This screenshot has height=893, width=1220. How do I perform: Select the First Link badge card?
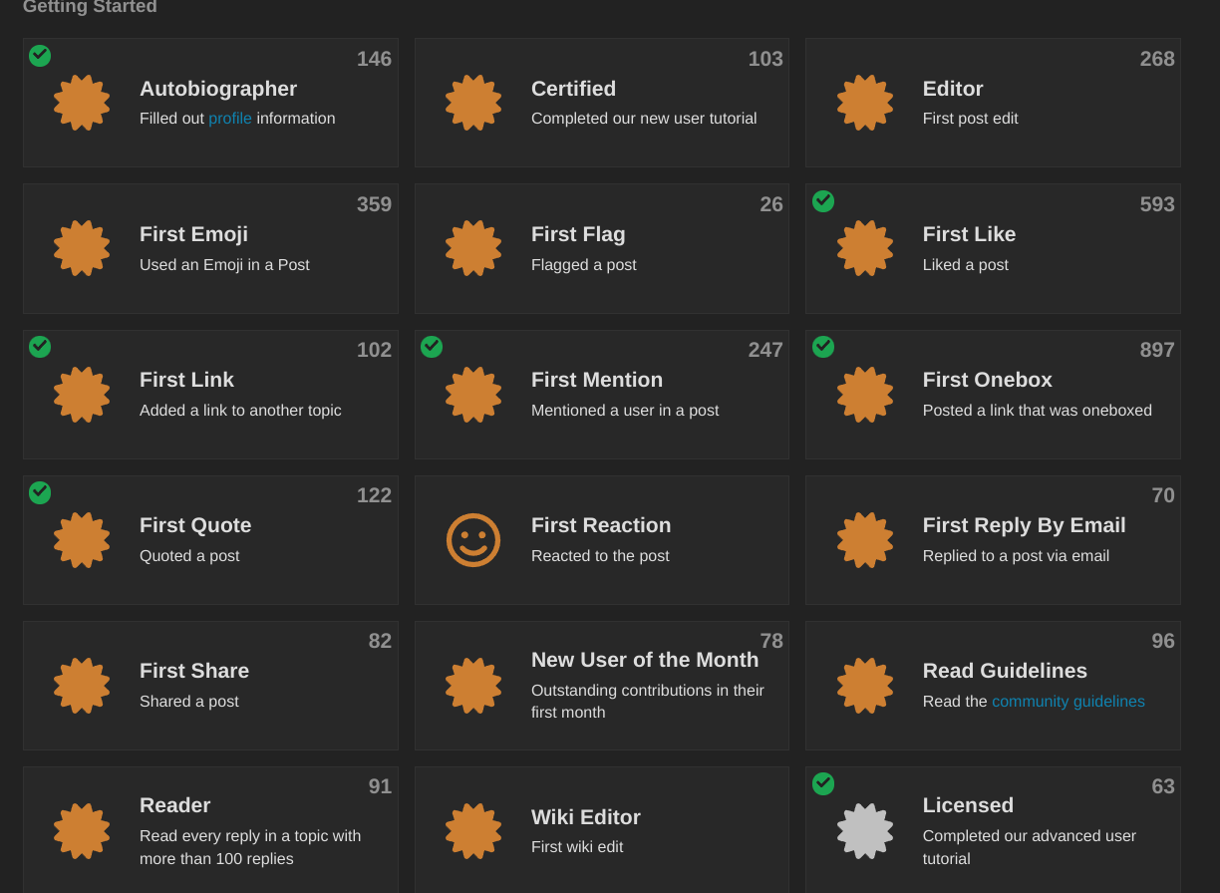pos(210,395)
